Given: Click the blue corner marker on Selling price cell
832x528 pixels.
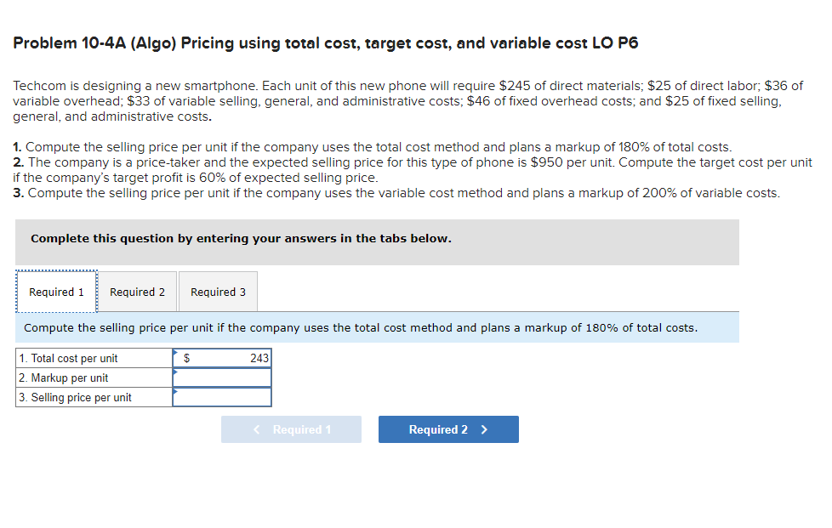Looking at the screenshot, I should click(176, 392).
